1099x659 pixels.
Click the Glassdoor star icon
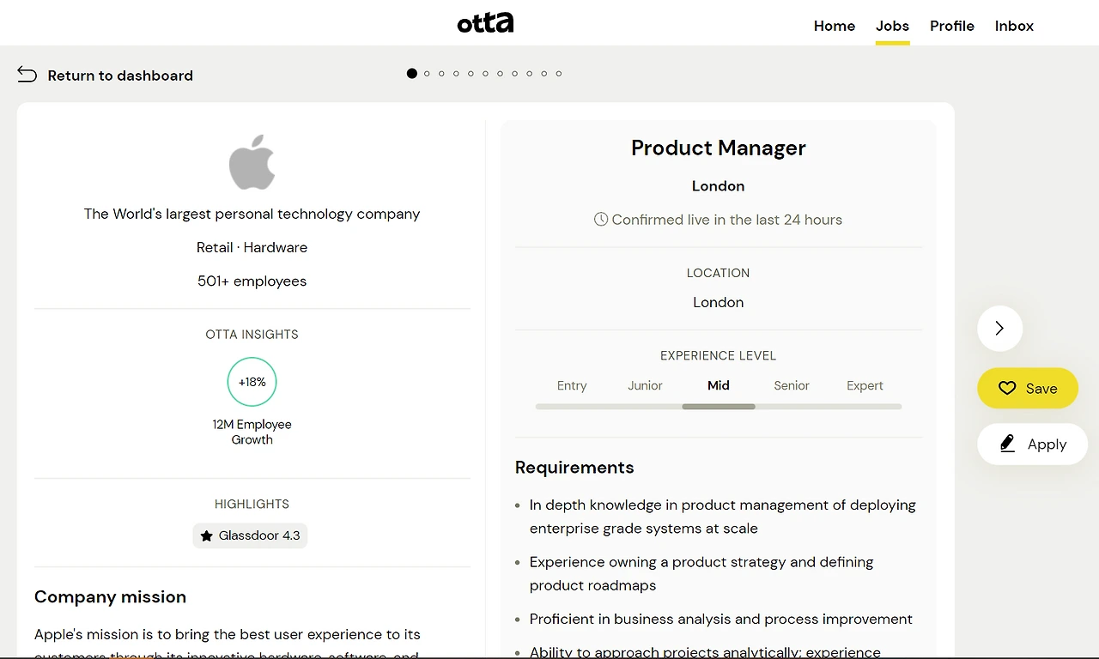coord(207,536)
